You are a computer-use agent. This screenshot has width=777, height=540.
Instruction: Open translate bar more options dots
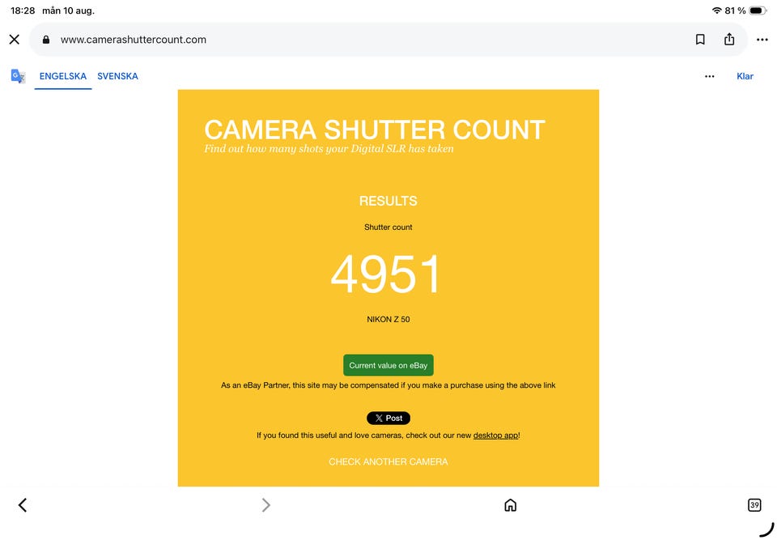click(710, 76)
